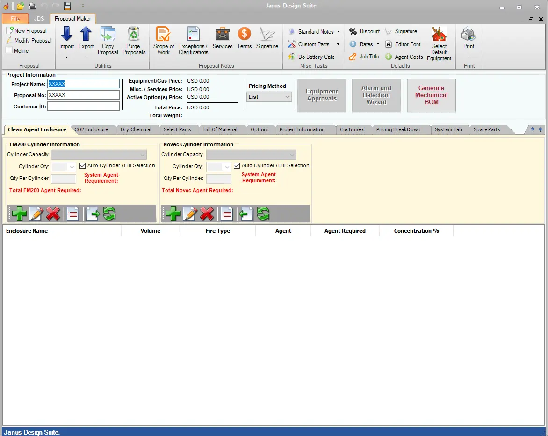Add an FM200 enclosure with the green plus

tap(19, 214)
